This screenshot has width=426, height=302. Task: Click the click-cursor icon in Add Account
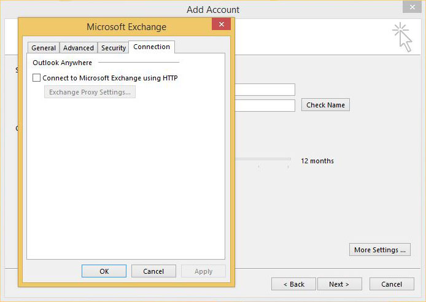coord(402,37)
